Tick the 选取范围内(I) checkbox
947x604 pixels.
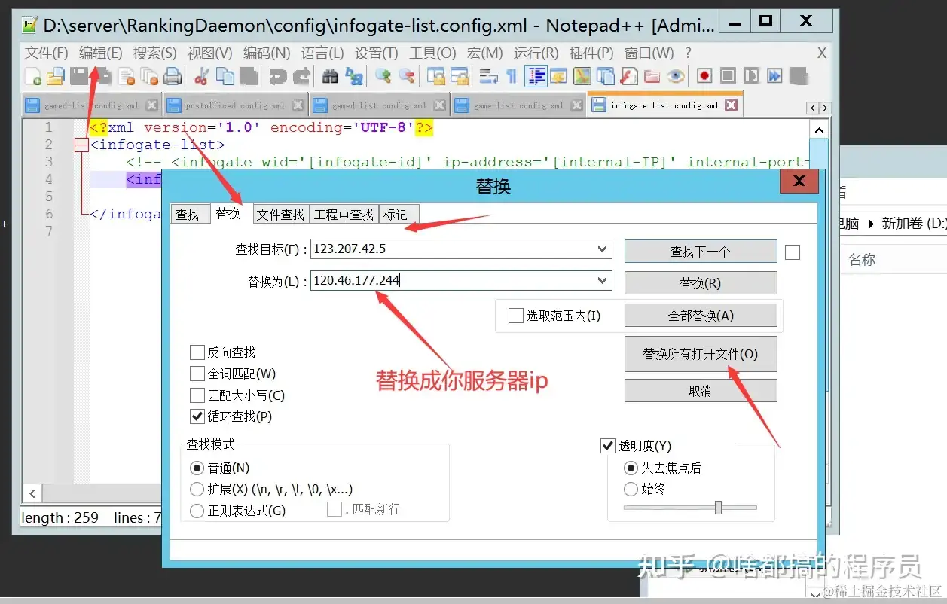pyautogui.click(x=515, y=316)
